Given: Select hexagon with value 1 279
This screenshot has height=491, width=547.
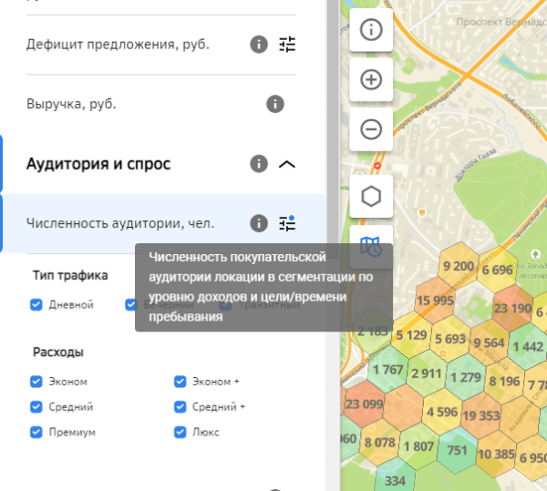Looking at the screenshot, I should point(466,377).
